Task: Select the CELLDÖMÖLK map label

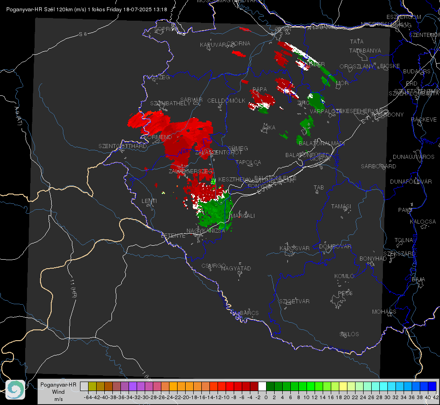Action: click(x=226, y=101)
